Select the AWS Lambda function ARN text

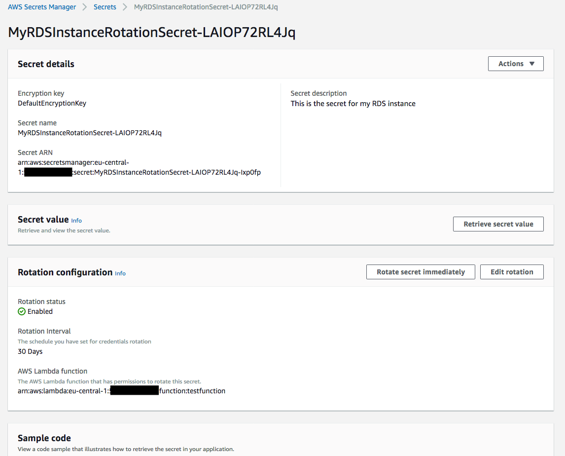point(121,390)
